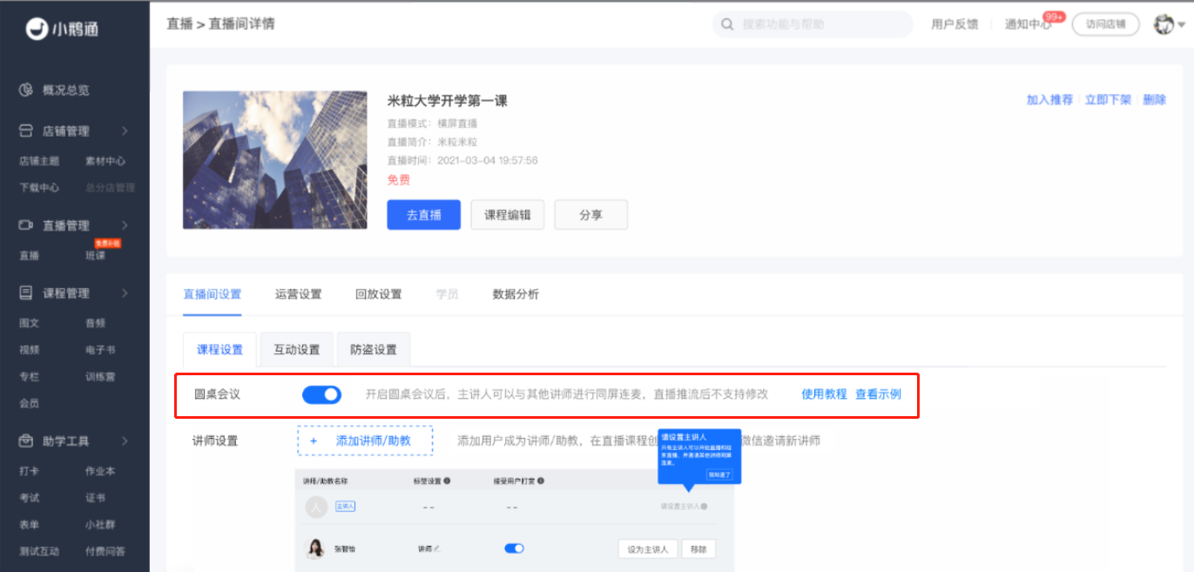Click the 立即下架 link
The height and width of the screenshot is (572, 1194).
(x=1108, y=100)
